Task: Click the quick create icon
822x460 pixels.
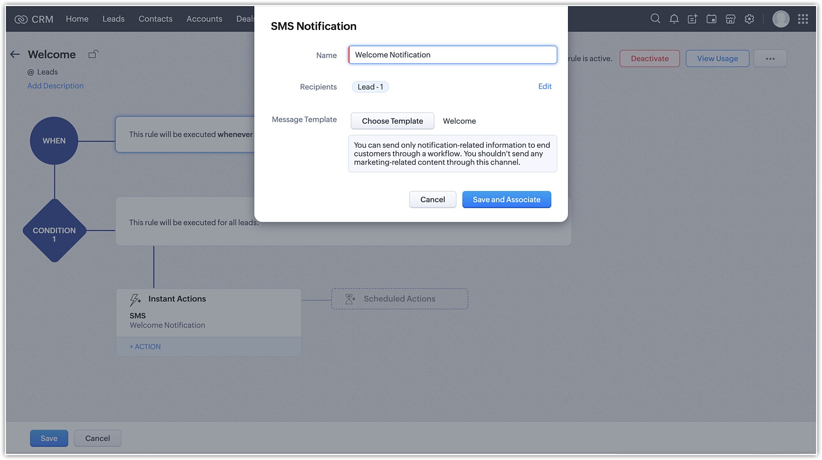Action: pos(693,19)
